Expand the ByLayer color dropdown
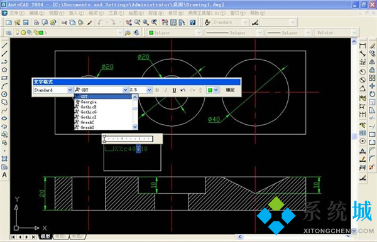 199,33
